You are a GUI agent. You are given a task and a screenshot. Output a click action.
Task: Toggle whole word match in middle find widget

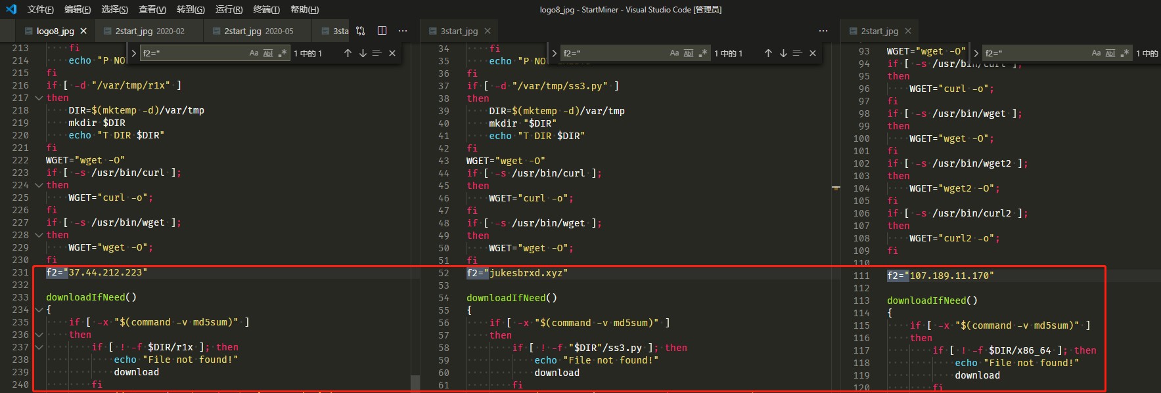[x=689, y=53]
